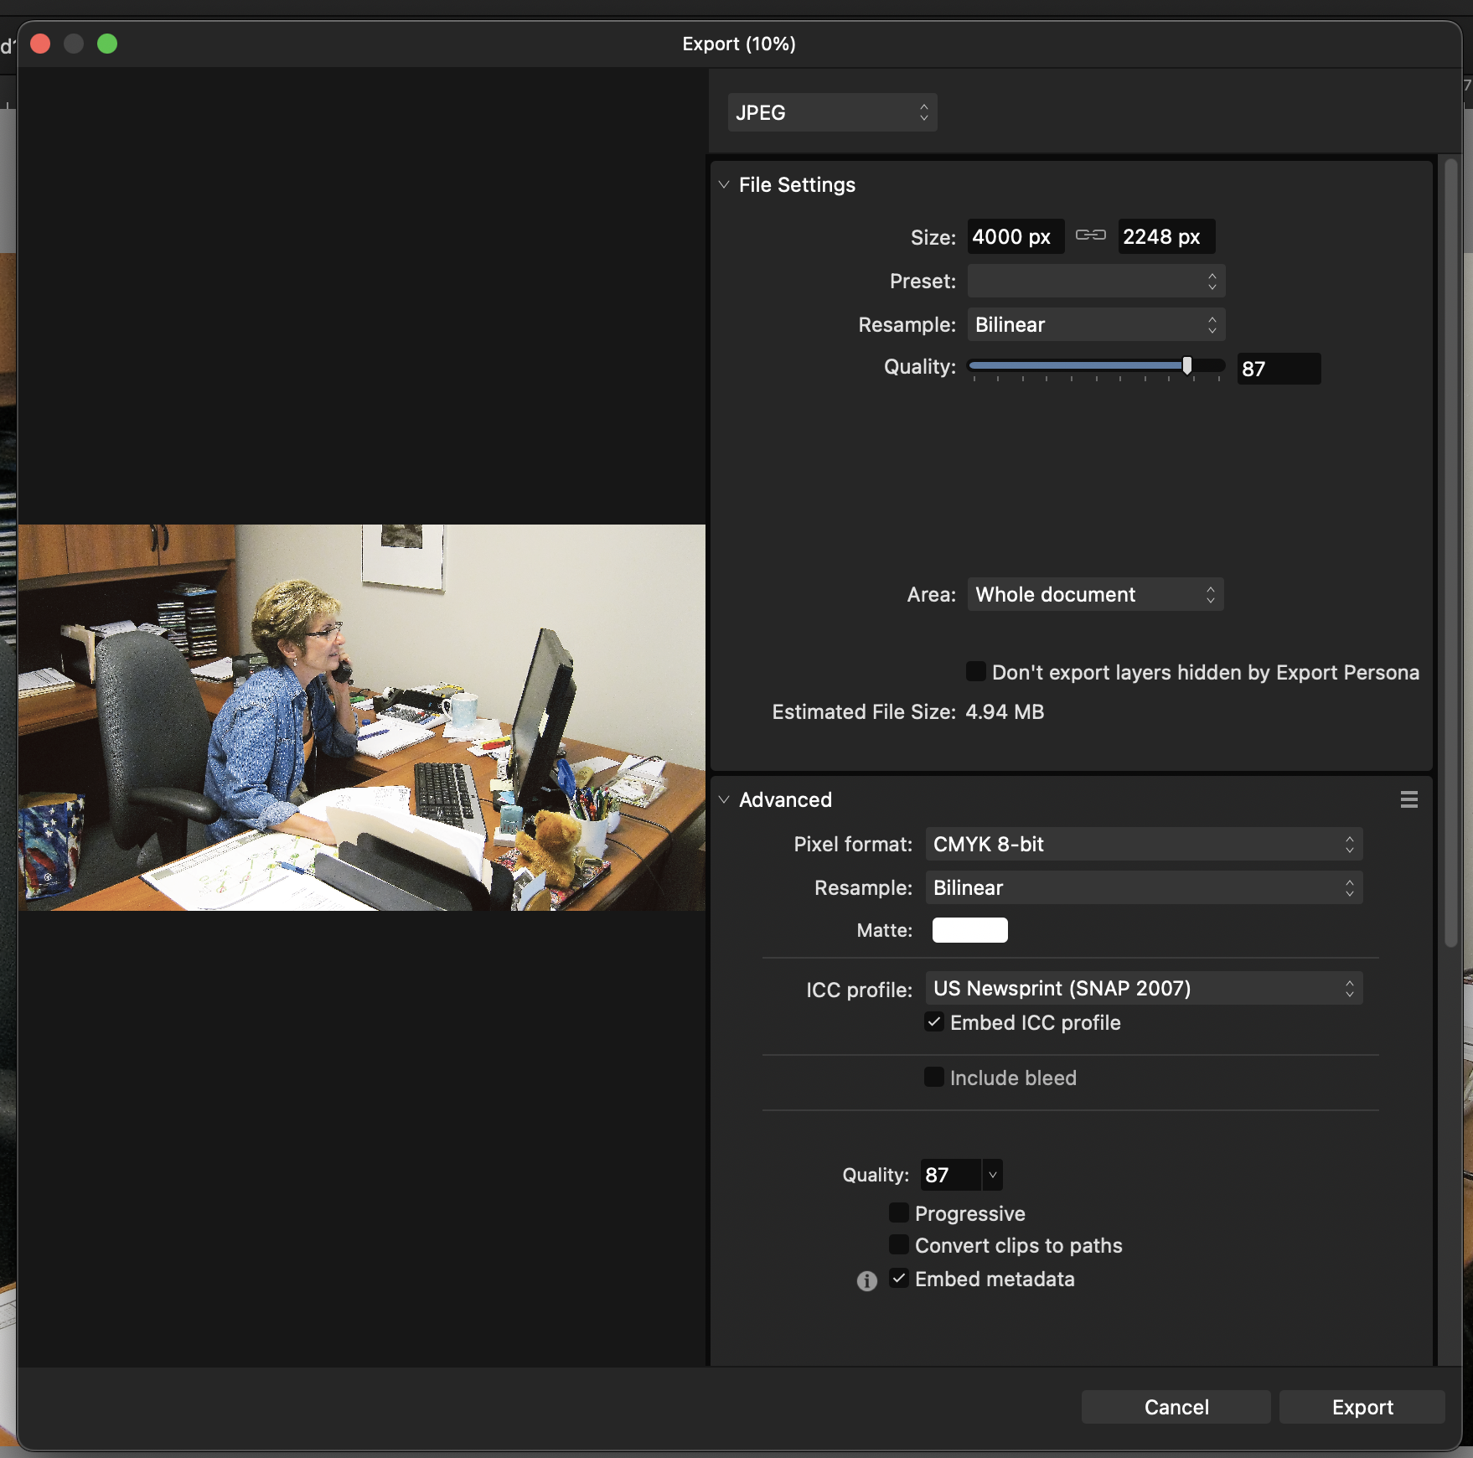This screenshot has width=1473, height=1458.
Task: Click the Quality value field 87 in File Settings
Action: 1279,369
